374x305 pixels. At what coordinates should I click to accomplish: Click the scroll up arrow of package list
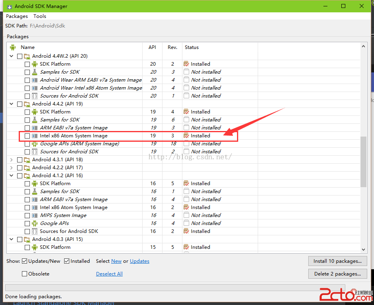(x=363, y=46)
